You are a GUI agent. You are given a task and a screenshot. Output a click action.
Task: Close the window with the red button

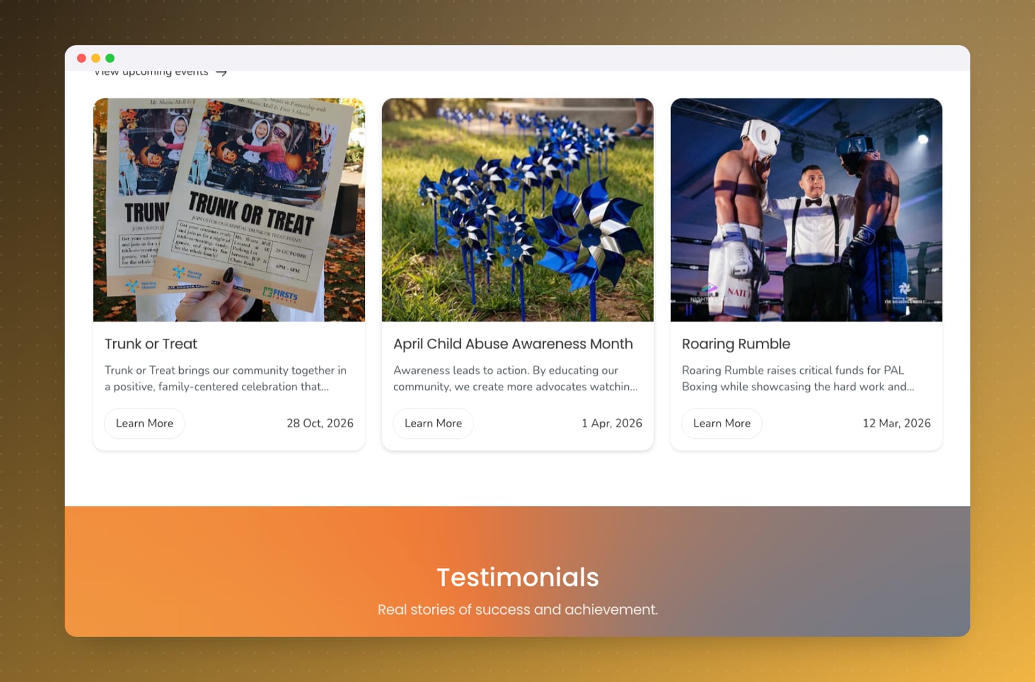(x=82, y=58)
